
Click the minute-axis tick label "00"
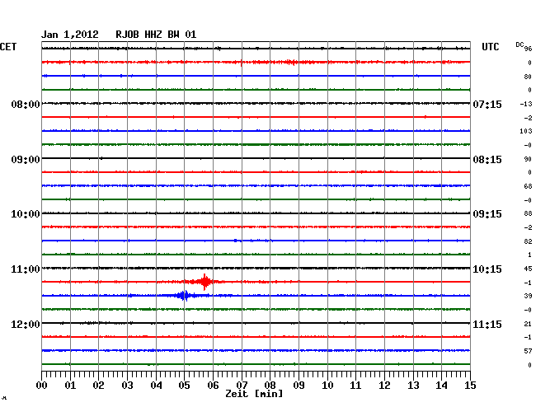[41, 385]
